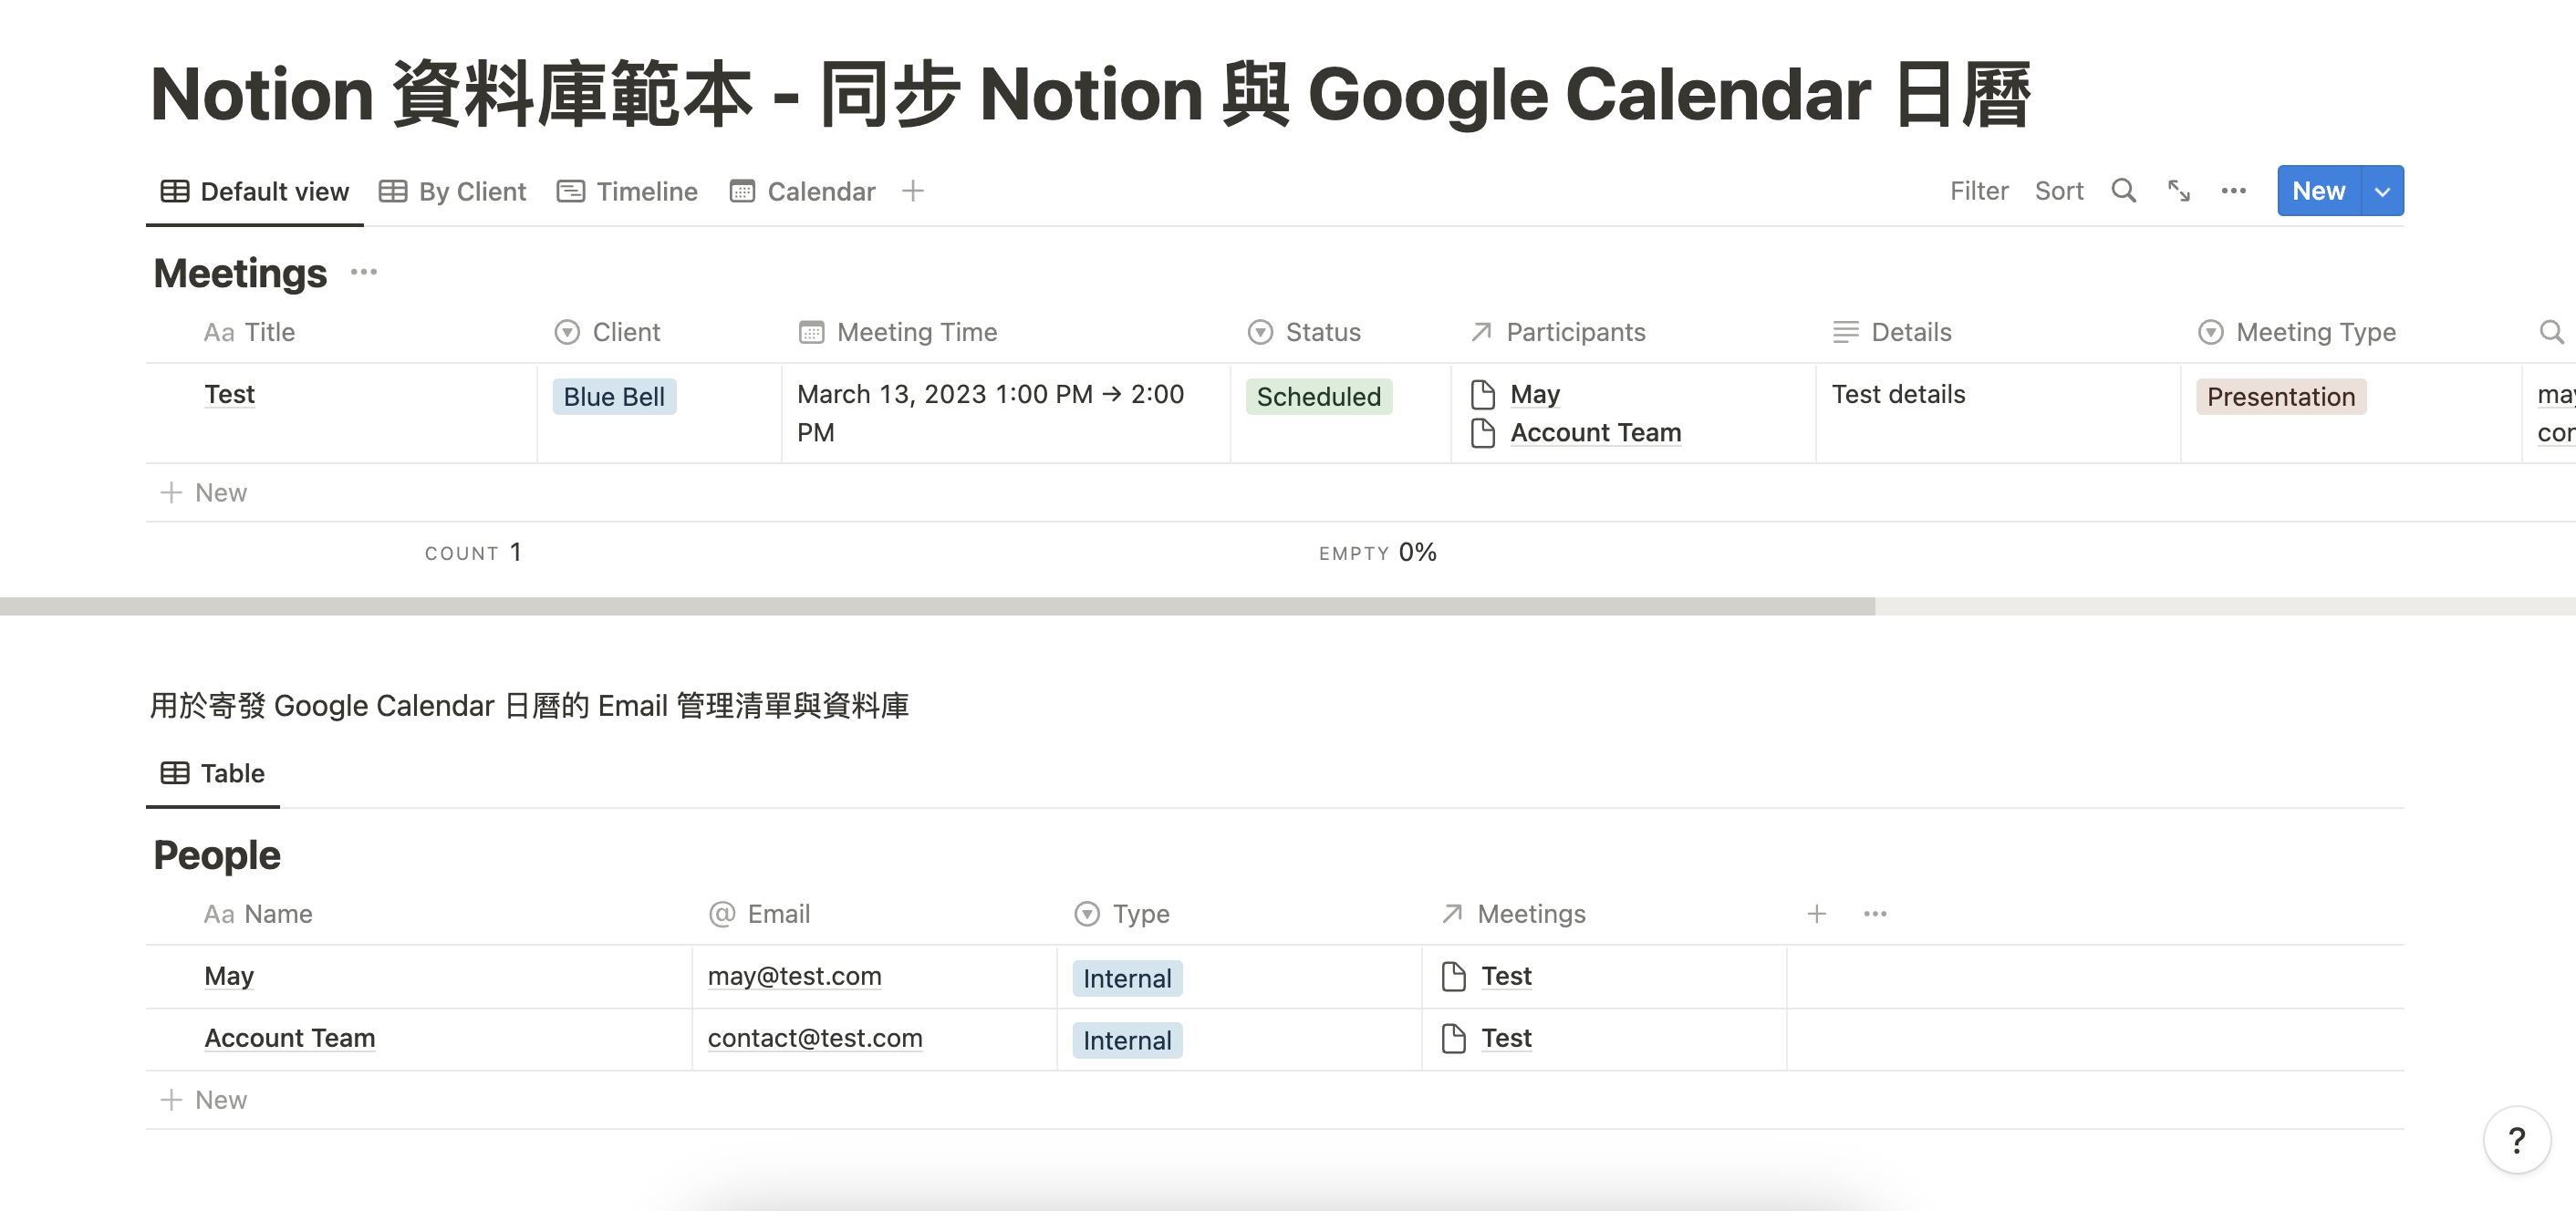Image resolution: width=2576 pixels, height=1211 pixels.
Task: Click the plus icon to add a People property
Action: [1818, 913]
